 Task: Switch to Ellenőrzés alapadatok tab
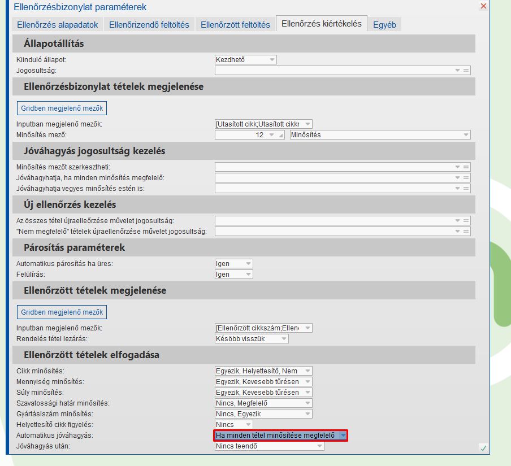click(57, 25)
